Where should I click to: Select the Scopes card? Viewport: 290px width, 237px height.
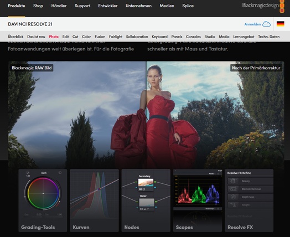pos(198,200)
